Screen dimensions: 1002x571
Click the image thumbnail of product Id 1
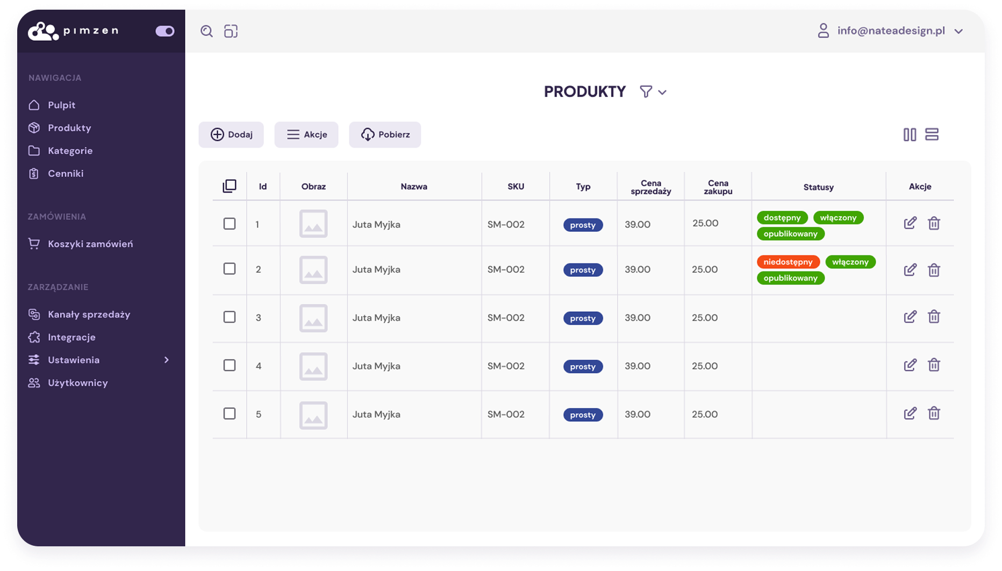pos(313,223)
